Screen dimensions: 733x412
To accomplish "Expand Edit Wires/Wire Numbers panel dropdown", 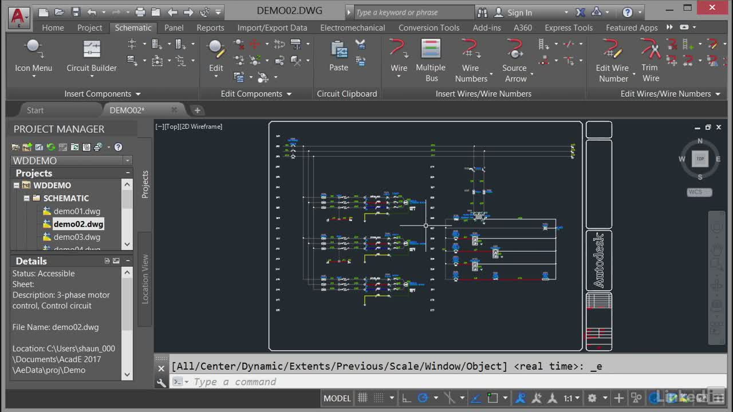I will 718,94.
